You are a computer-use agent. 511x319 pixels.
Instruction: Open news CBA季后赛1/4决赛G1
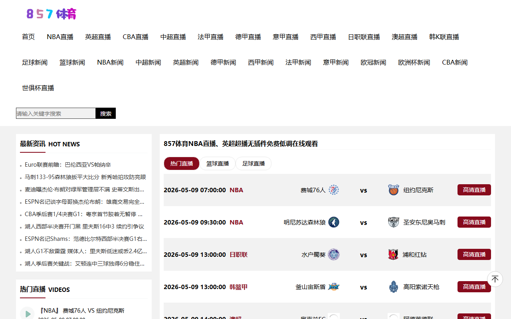pos(84,214)
